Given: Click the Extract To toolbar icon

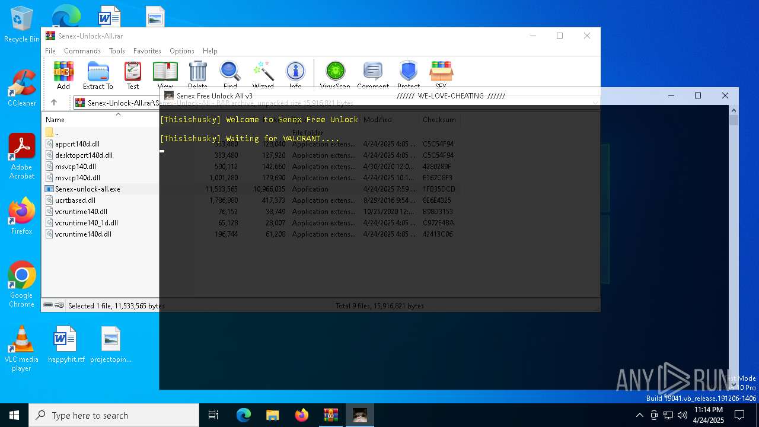Looking at the screenshot, I should click(98, 75).
